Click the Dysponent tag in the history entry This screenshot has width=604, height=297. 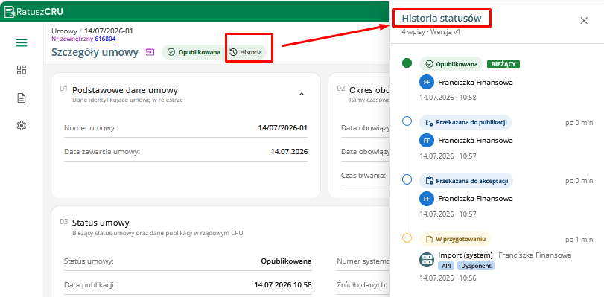click(x=476, y=266)
